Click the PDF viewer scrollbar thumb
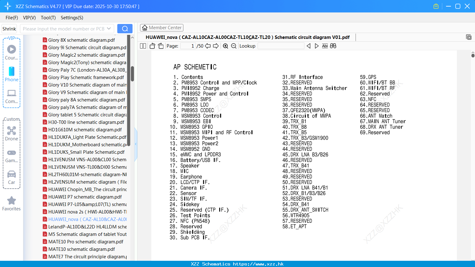475x267 pixels. click(473, 55)
